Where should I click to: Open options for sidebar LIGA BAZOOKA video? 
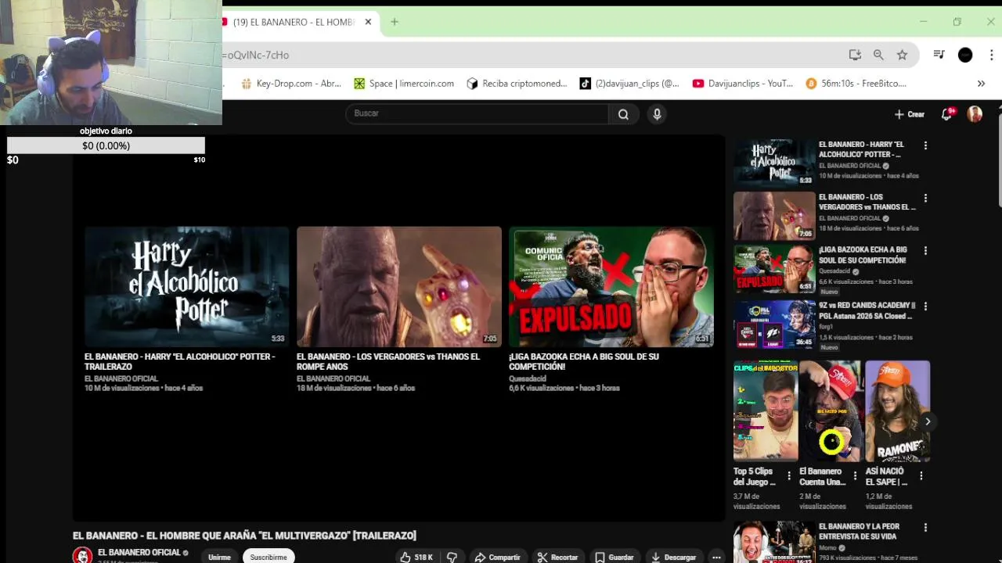pyautogui.click(x=925, y=251)
